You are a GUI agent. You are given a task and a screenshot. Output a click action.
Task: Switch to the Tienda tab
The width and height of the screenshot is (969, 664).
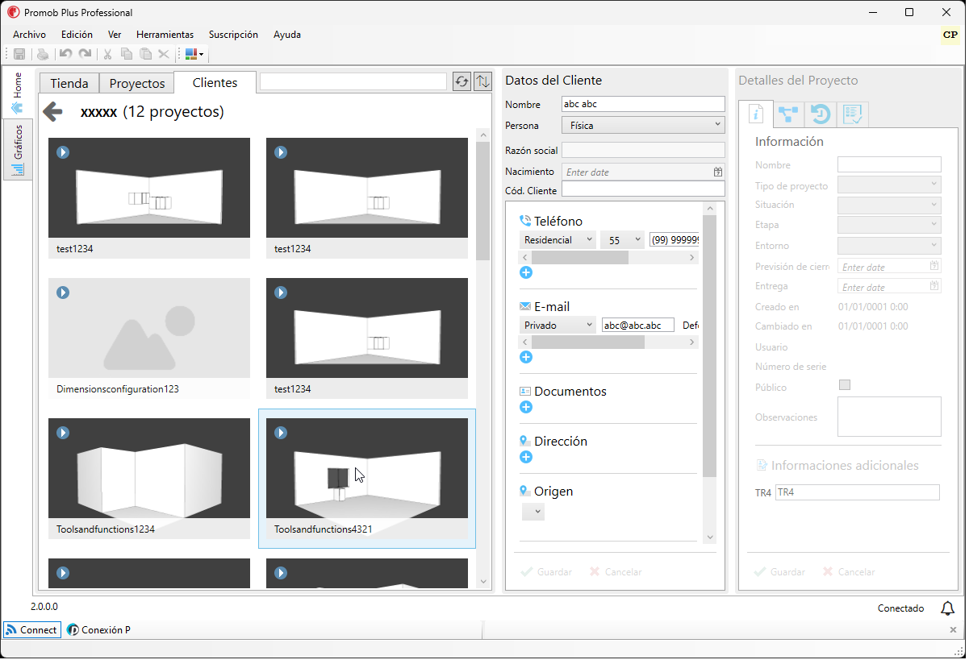click(x=69, y=83)
